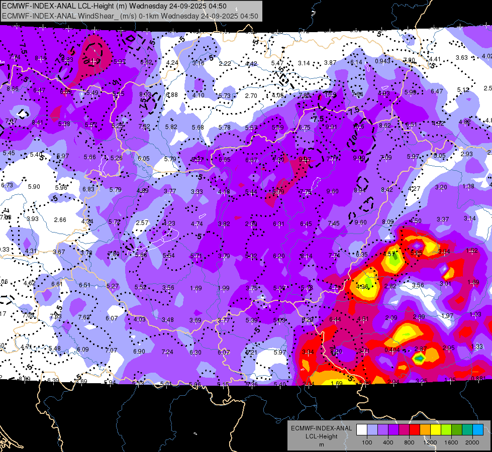This screenshot has width=492, height=452.
Task: Click the wind shear value '9.91'
Action: [x=331, y=127]
